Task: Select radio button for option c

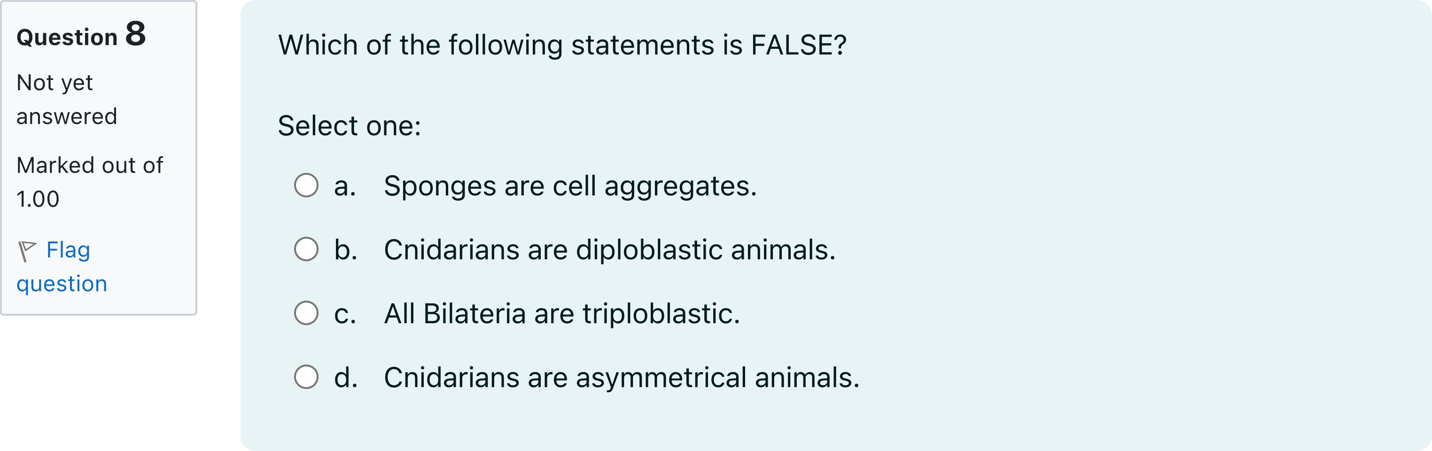Action: tap(307, 314)
